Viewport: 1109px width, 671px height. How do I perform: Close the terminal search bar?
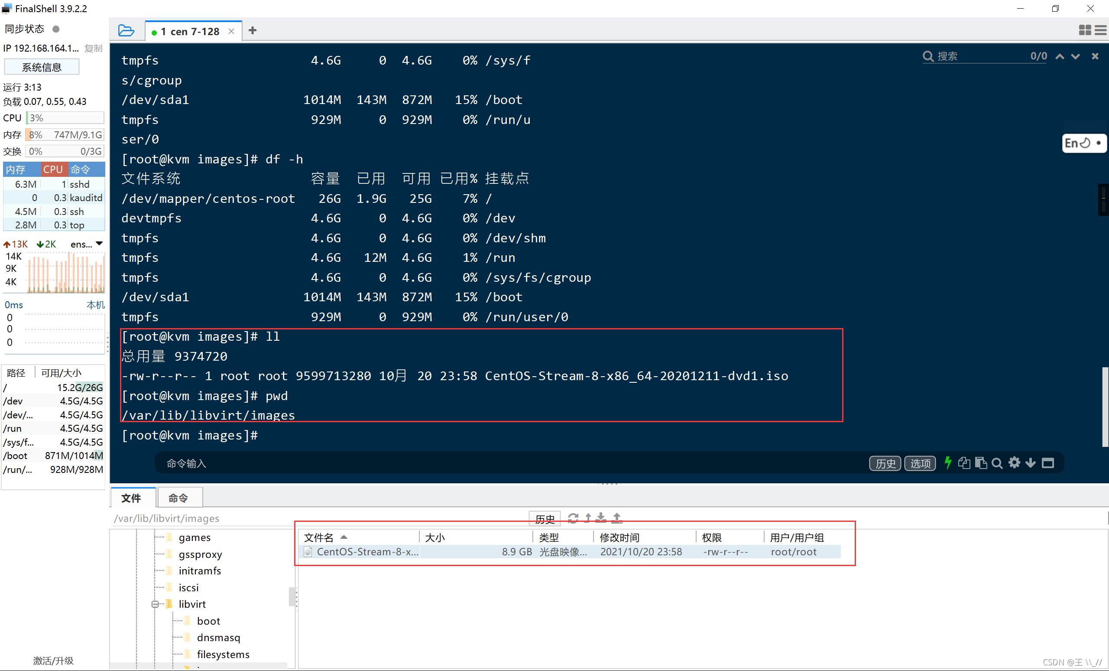pos(1095,56)
